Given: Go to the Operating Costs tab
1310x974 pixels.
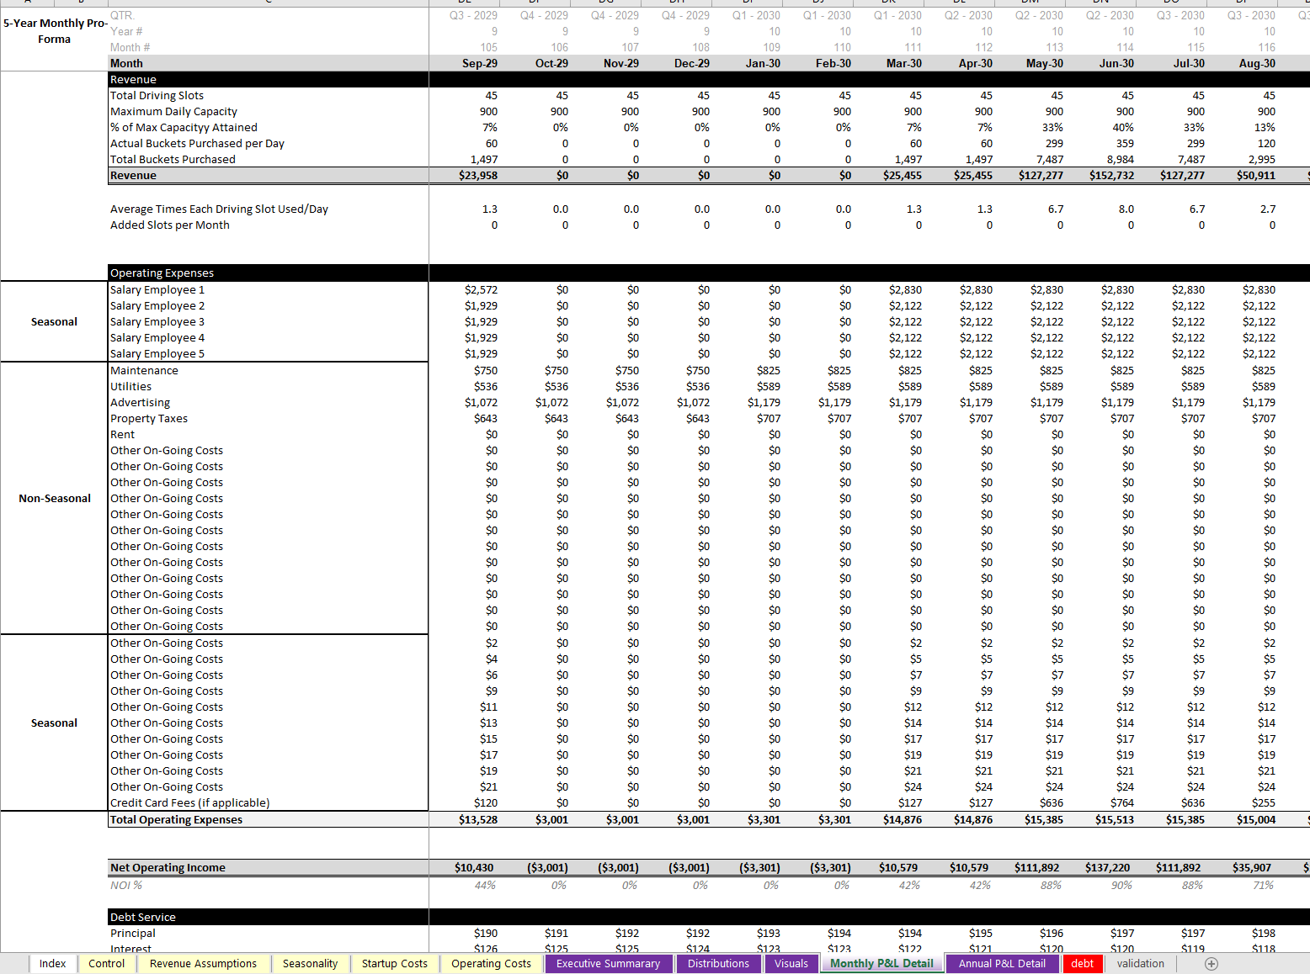Looking at the screenshot, I should [x=492, y=964].
